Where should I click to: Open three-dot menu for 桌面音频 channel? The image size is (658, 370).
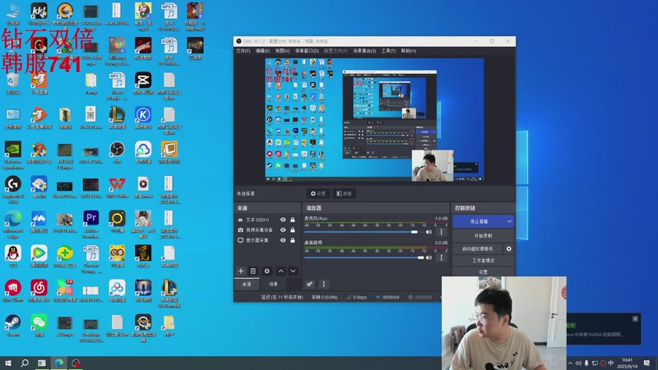tap(441, 257)
